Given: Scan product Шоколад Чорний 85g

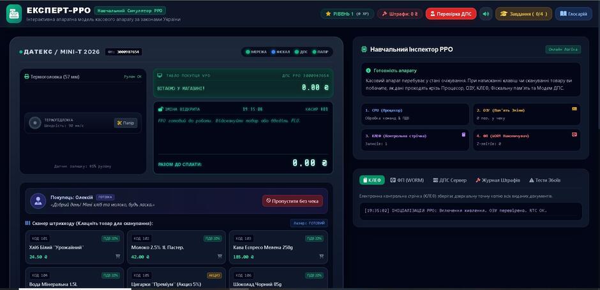Looking at the screenshot, I should click(278, 278).
